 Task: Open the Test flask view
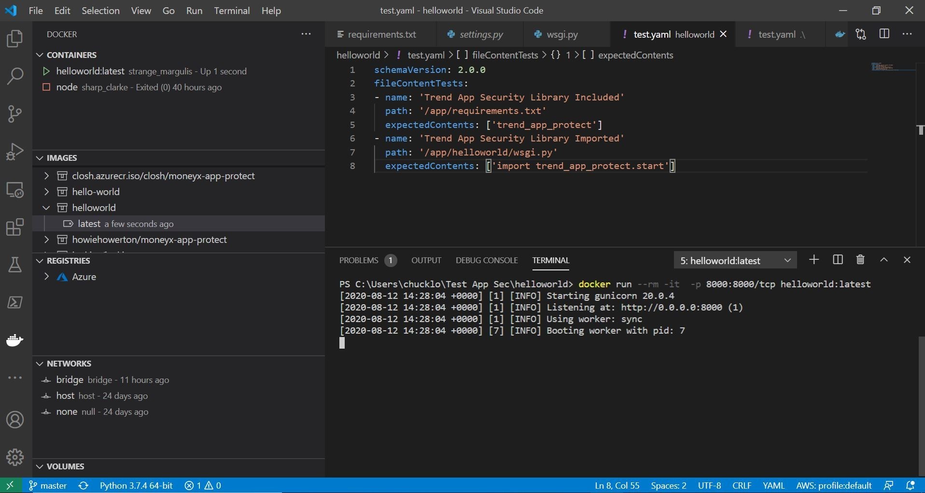pos(15,265)
